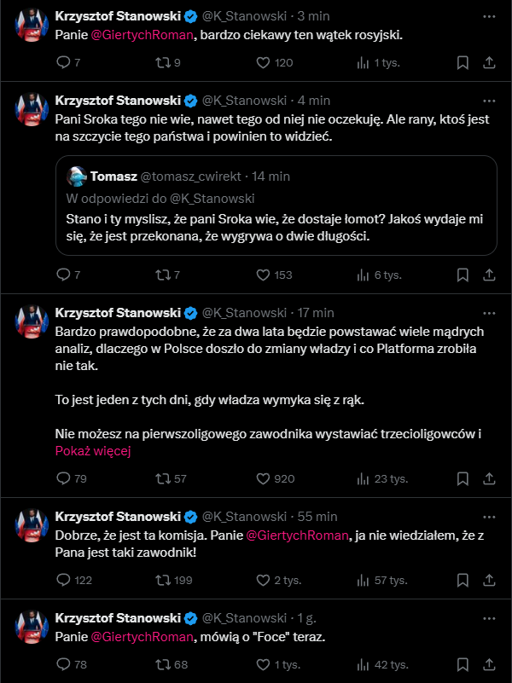This screenshot has width=512, height=683.
Task: Like the 'Pani Sroka' tweet with 153 likes
Action: 263,275
